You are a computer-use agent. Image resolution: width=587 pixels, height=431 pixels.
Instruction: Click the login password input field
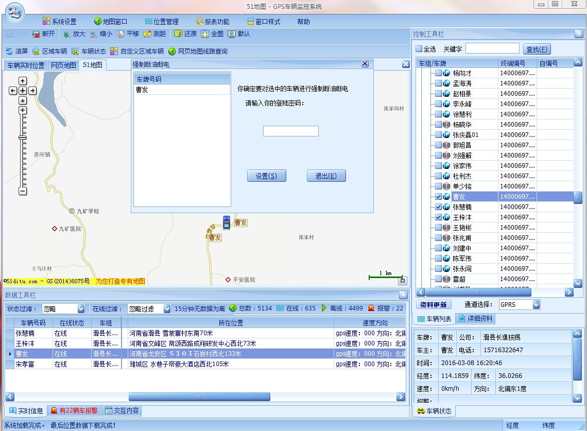290,131
